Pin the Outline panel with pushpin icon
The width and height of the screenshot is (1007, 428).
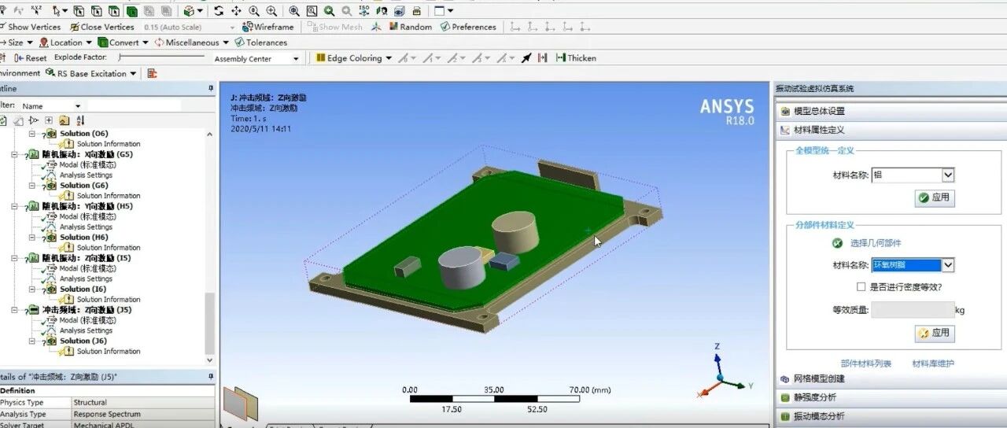(x=210, y=89)
